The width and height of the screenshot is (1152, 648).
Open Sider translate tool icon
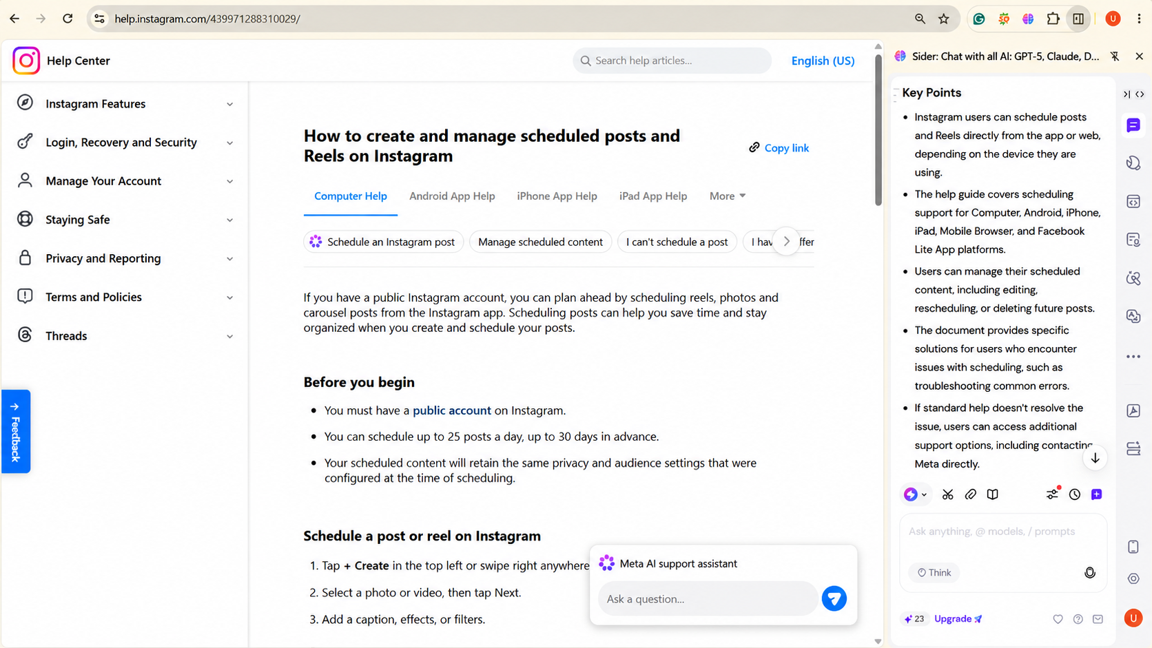click(1133, 316)
